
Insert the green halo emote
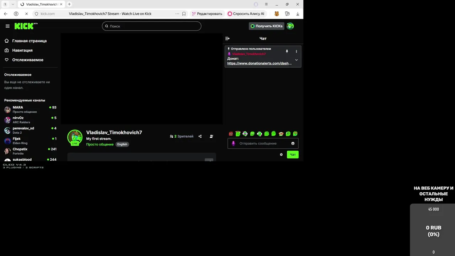click(238, 134)
